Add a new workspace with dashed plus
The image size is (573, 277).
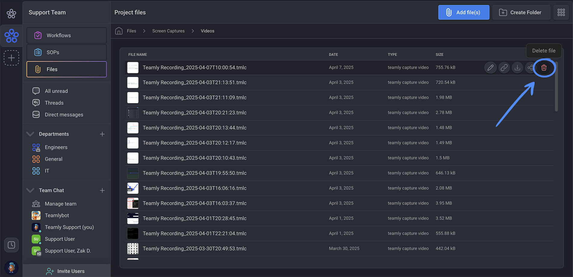[11, 58]
